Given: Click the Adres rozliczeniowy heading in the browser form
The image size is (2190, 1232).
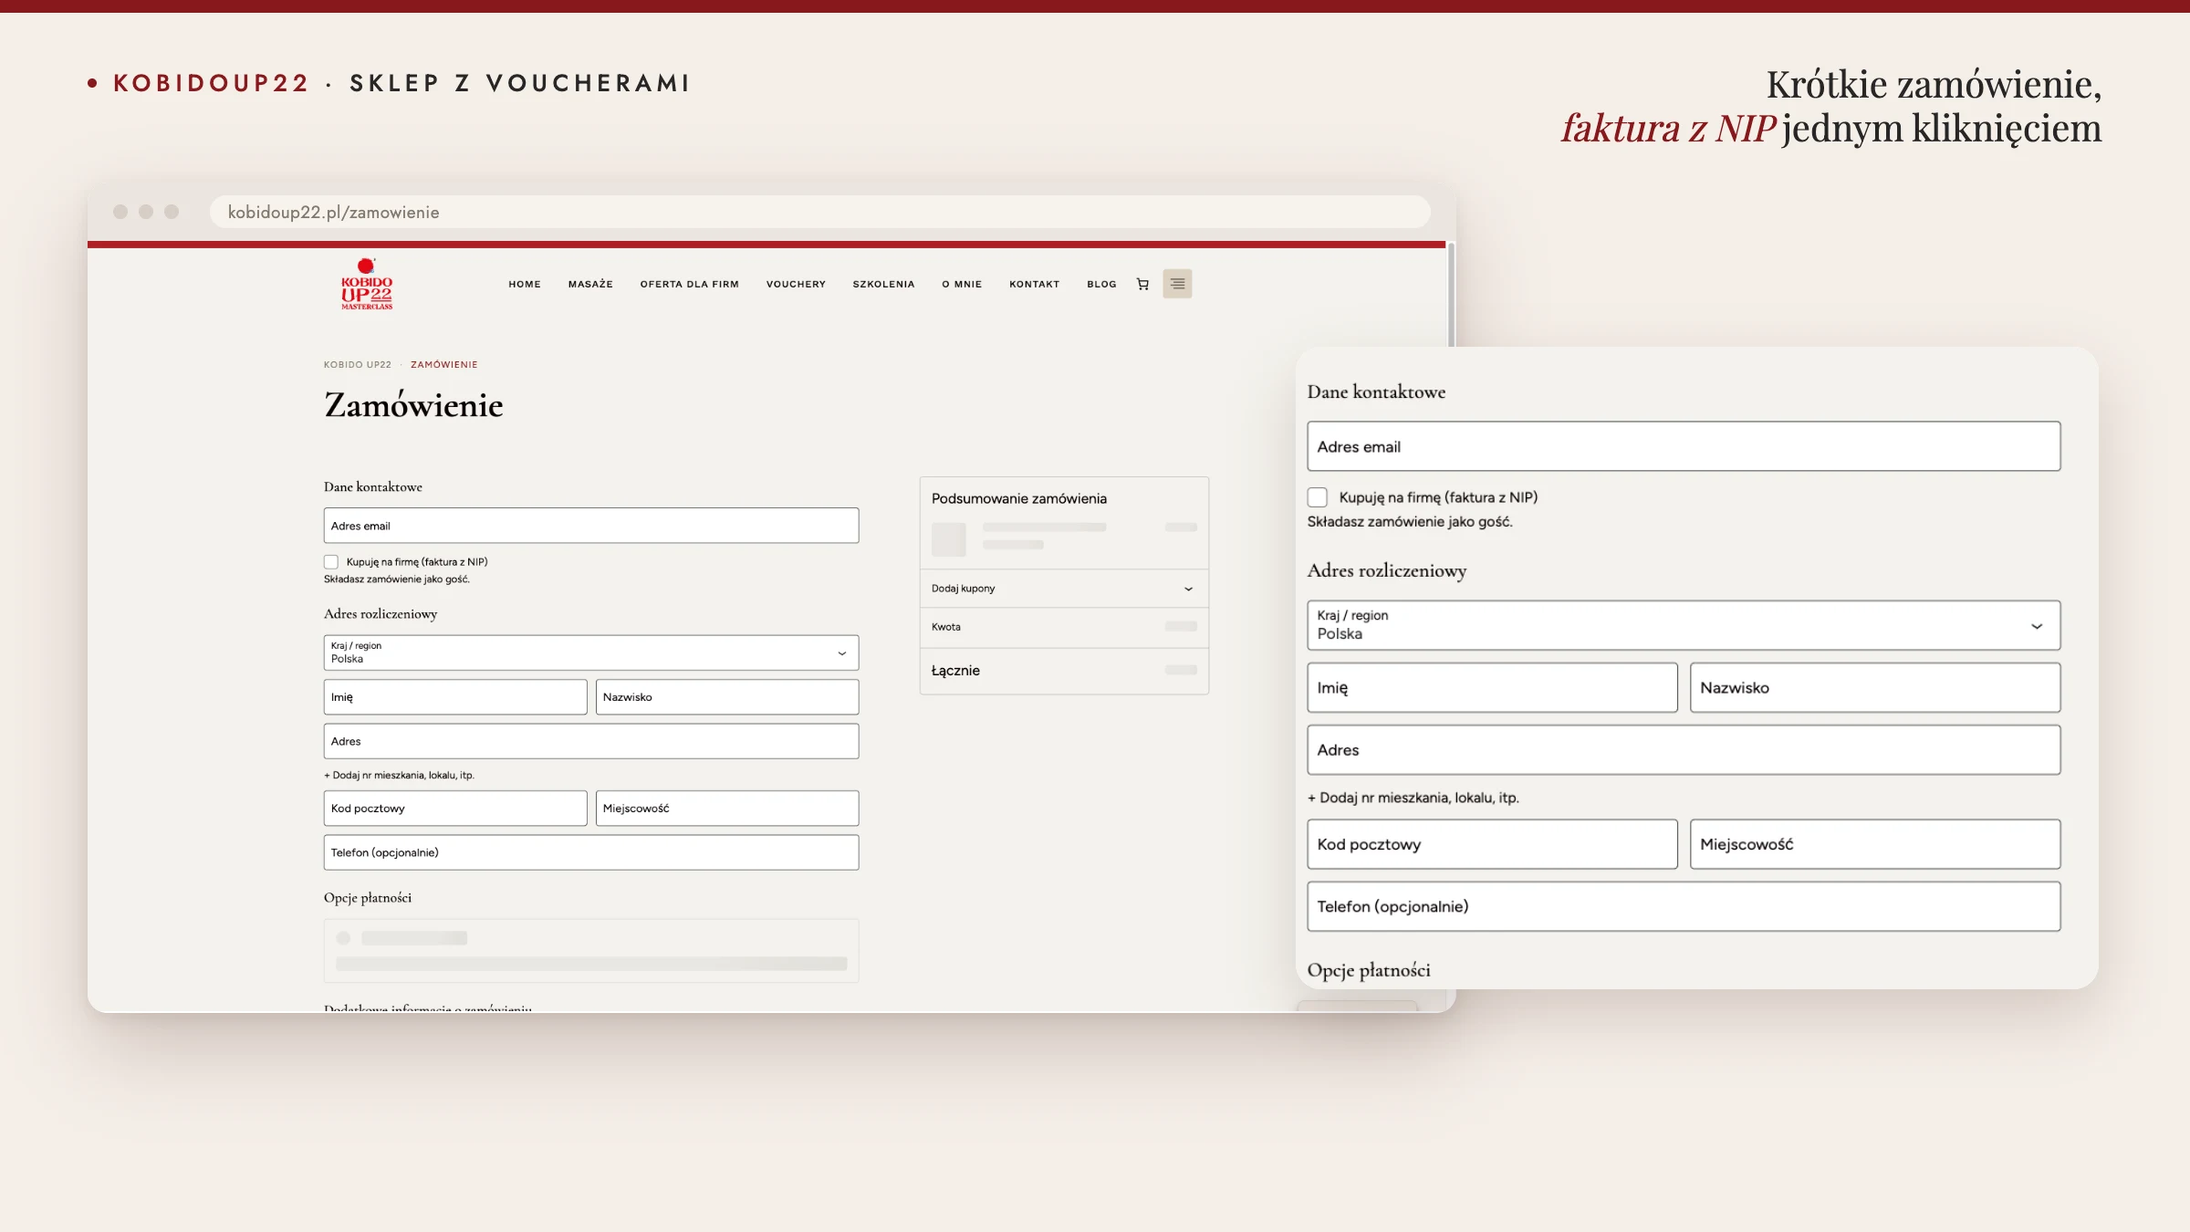Looking at the screenshot, I should click(x=381, y=614).
